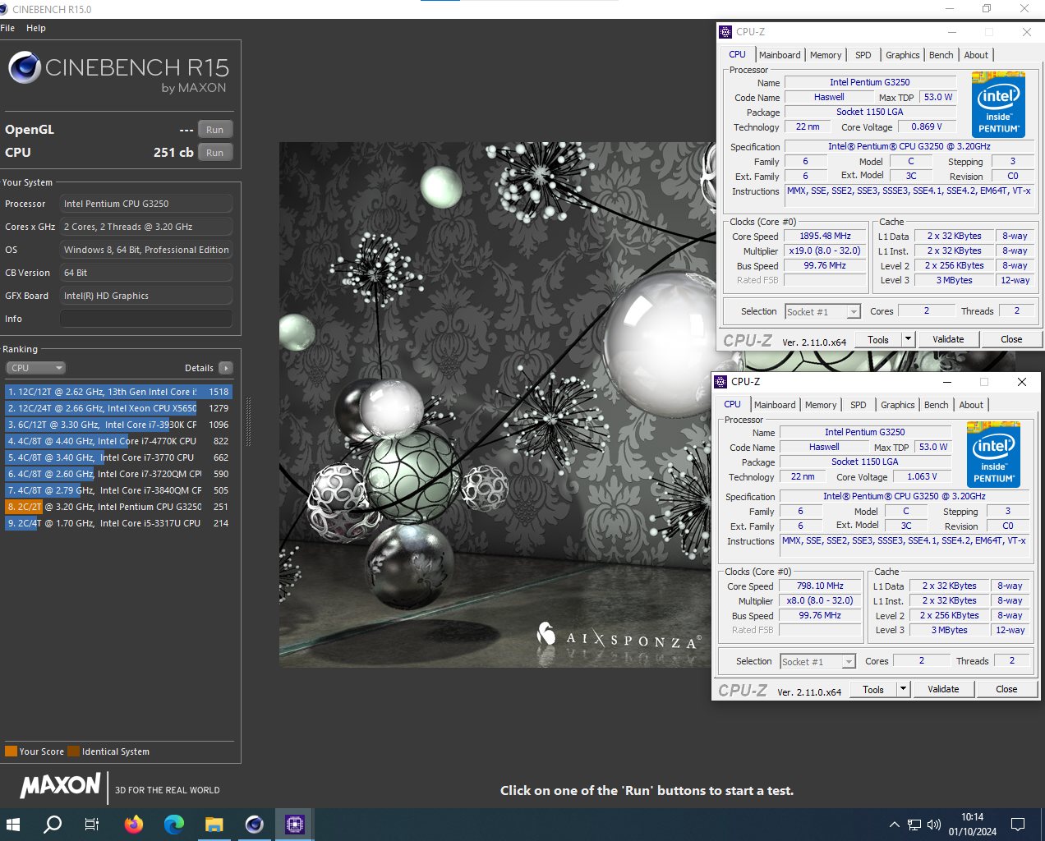Click Tools button in lower CPU-Z
This screenshot has width=1045, height=841.
pos(873,689)
